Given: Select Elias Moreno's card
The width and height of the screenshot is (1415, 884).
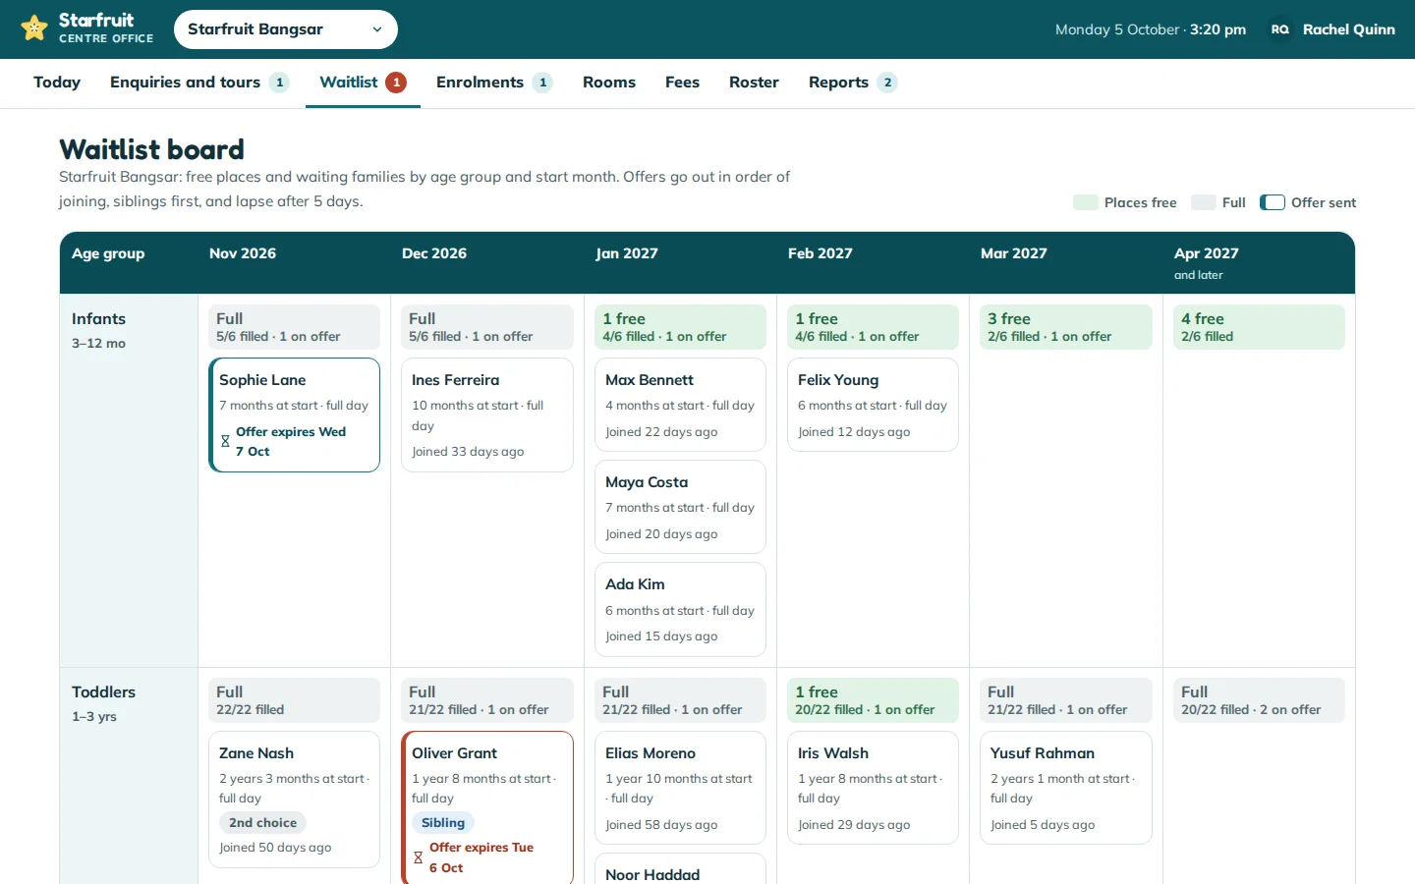Looking at the screenshot, I should [680, 788].
